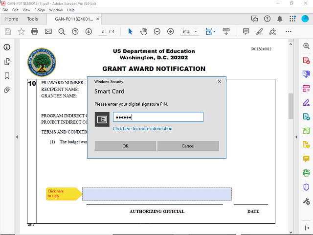Open the apps grid launcher
The height and width of the screenshot is (235, 313).
pos(292,19)
